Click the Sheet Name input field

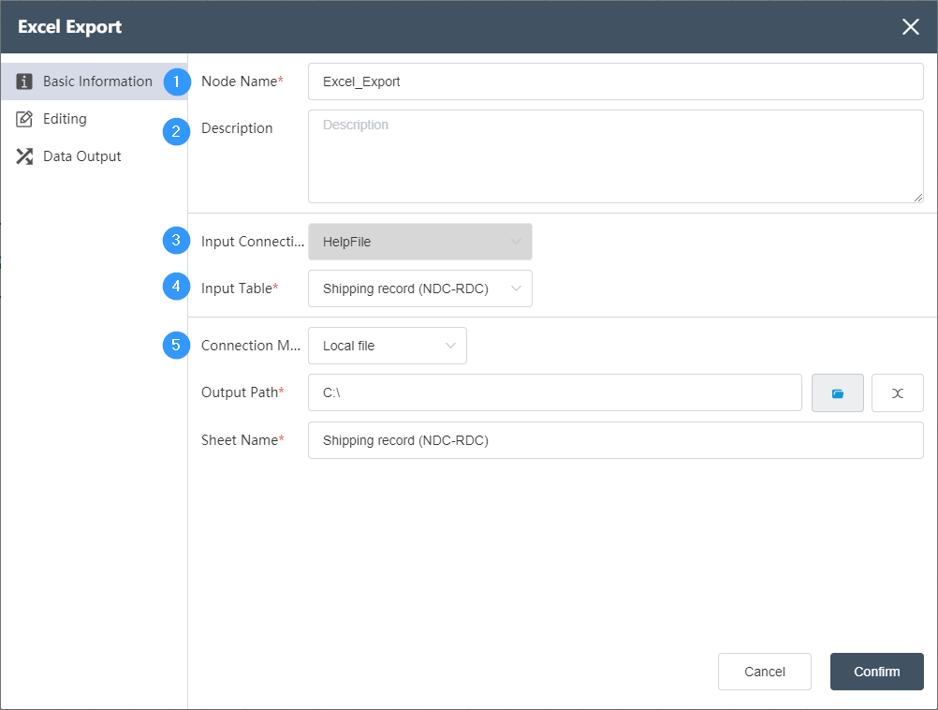tap(616, 440)
